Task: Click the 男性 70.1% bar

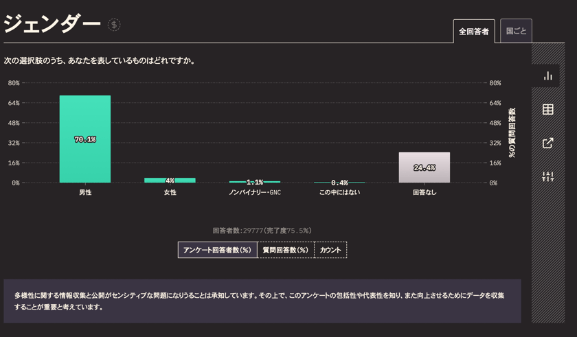Action: tap(85, 139)
